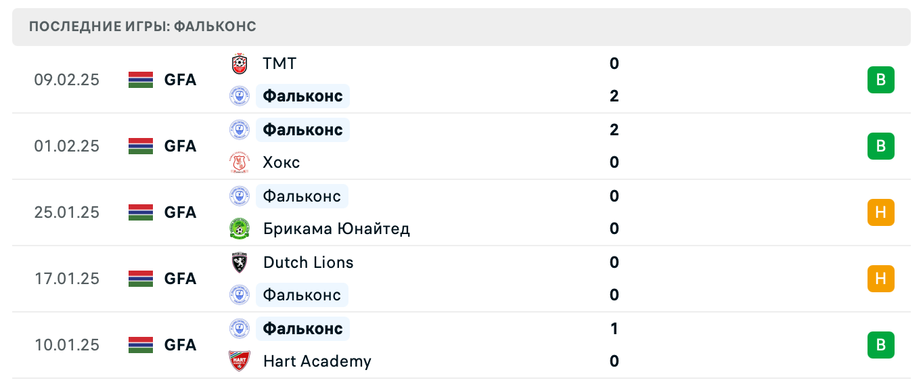Click the Последние игры: Фальконс header
923x391 pixels.
coord(143,27)
